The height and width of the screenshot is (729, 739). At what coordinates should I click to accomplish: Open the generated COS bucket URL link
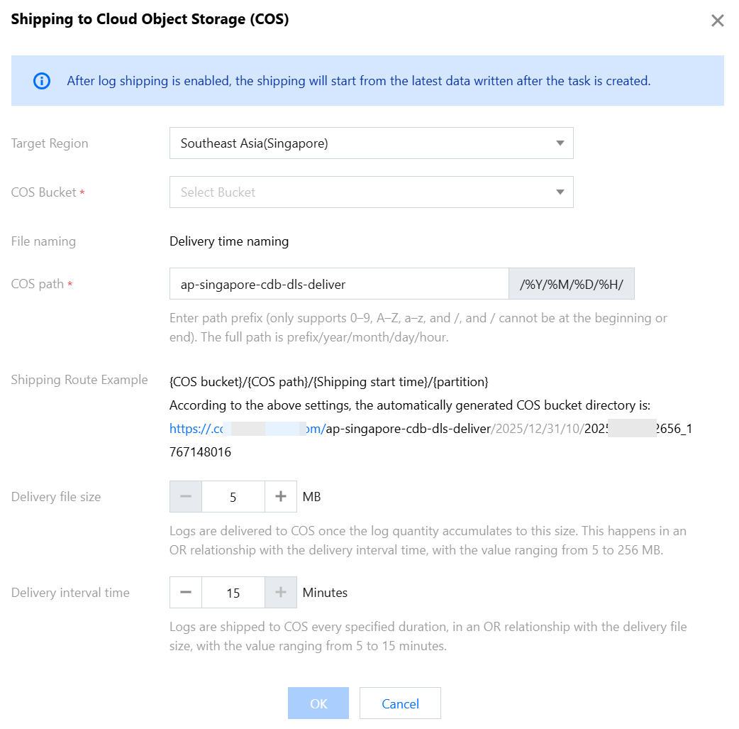click(x=247, y=429)
